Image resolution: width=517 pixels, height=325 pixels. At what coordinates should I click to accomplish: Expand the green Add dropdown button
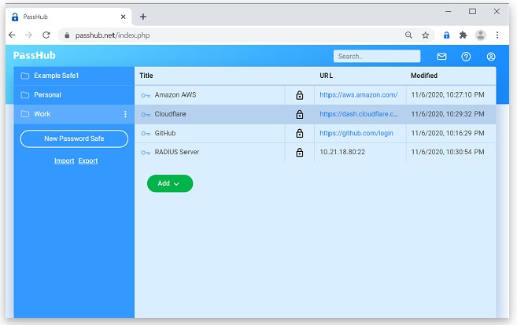(170, 183)
